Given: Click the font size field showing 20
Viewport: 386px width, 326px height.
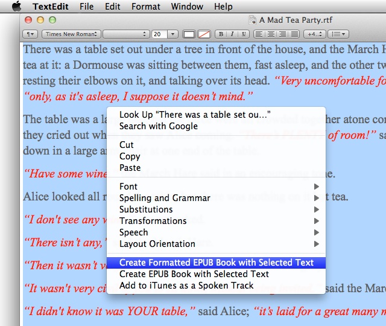Looking at the screenshot, I should 159,34.
